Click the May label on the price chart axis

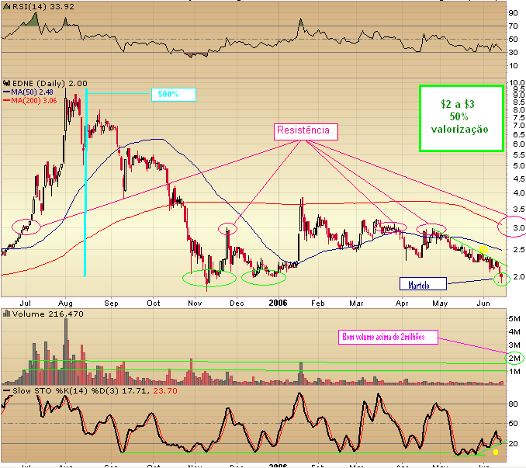tap(440, 303)
